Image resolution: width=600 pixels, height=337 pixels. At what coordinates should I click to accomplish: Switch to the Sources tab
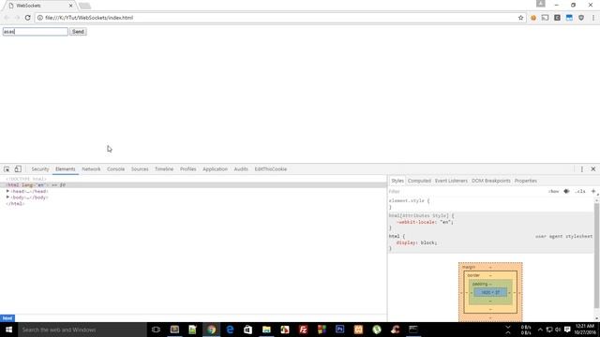tap(140, 168)
